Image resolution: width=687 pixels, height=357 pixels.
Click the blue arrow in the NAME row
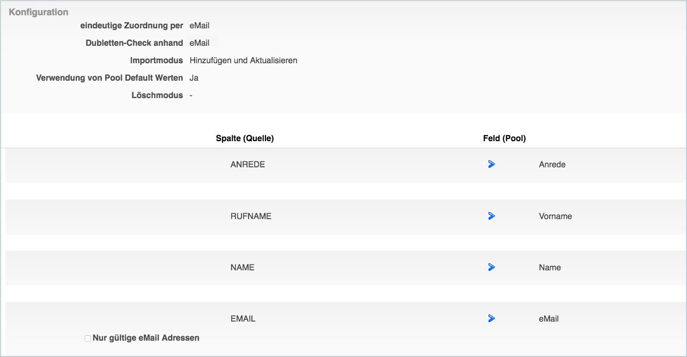click(x=491, y=267)
